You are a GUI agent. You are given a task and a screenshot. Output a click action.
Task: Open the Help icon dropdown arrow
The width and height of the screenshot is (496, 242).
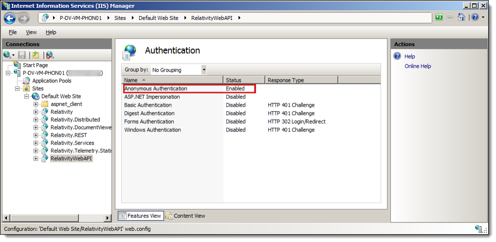pyautogui.click(x=483, y=18)
